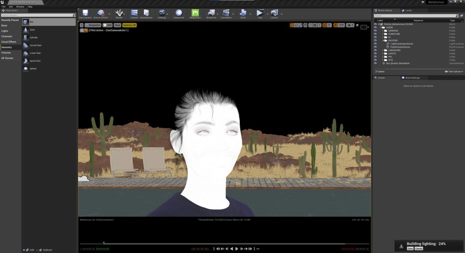Open the Content browser icon
The width and height of the screenshot is (465, 253).
point(134,14)
